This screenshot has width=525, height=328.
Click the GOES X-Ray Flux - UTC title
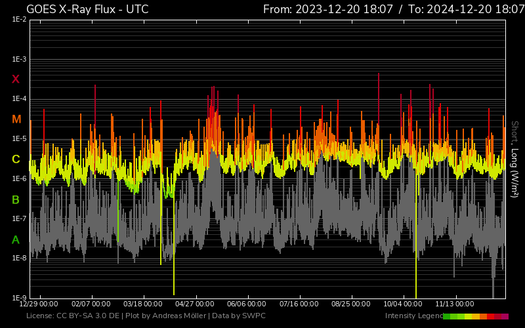[x=87, y=9]
